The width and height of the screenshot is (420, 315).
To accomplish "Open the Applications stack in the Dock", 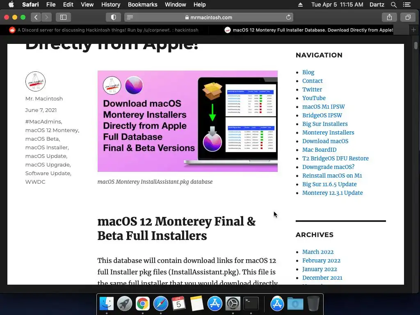I will coord(277,304).
